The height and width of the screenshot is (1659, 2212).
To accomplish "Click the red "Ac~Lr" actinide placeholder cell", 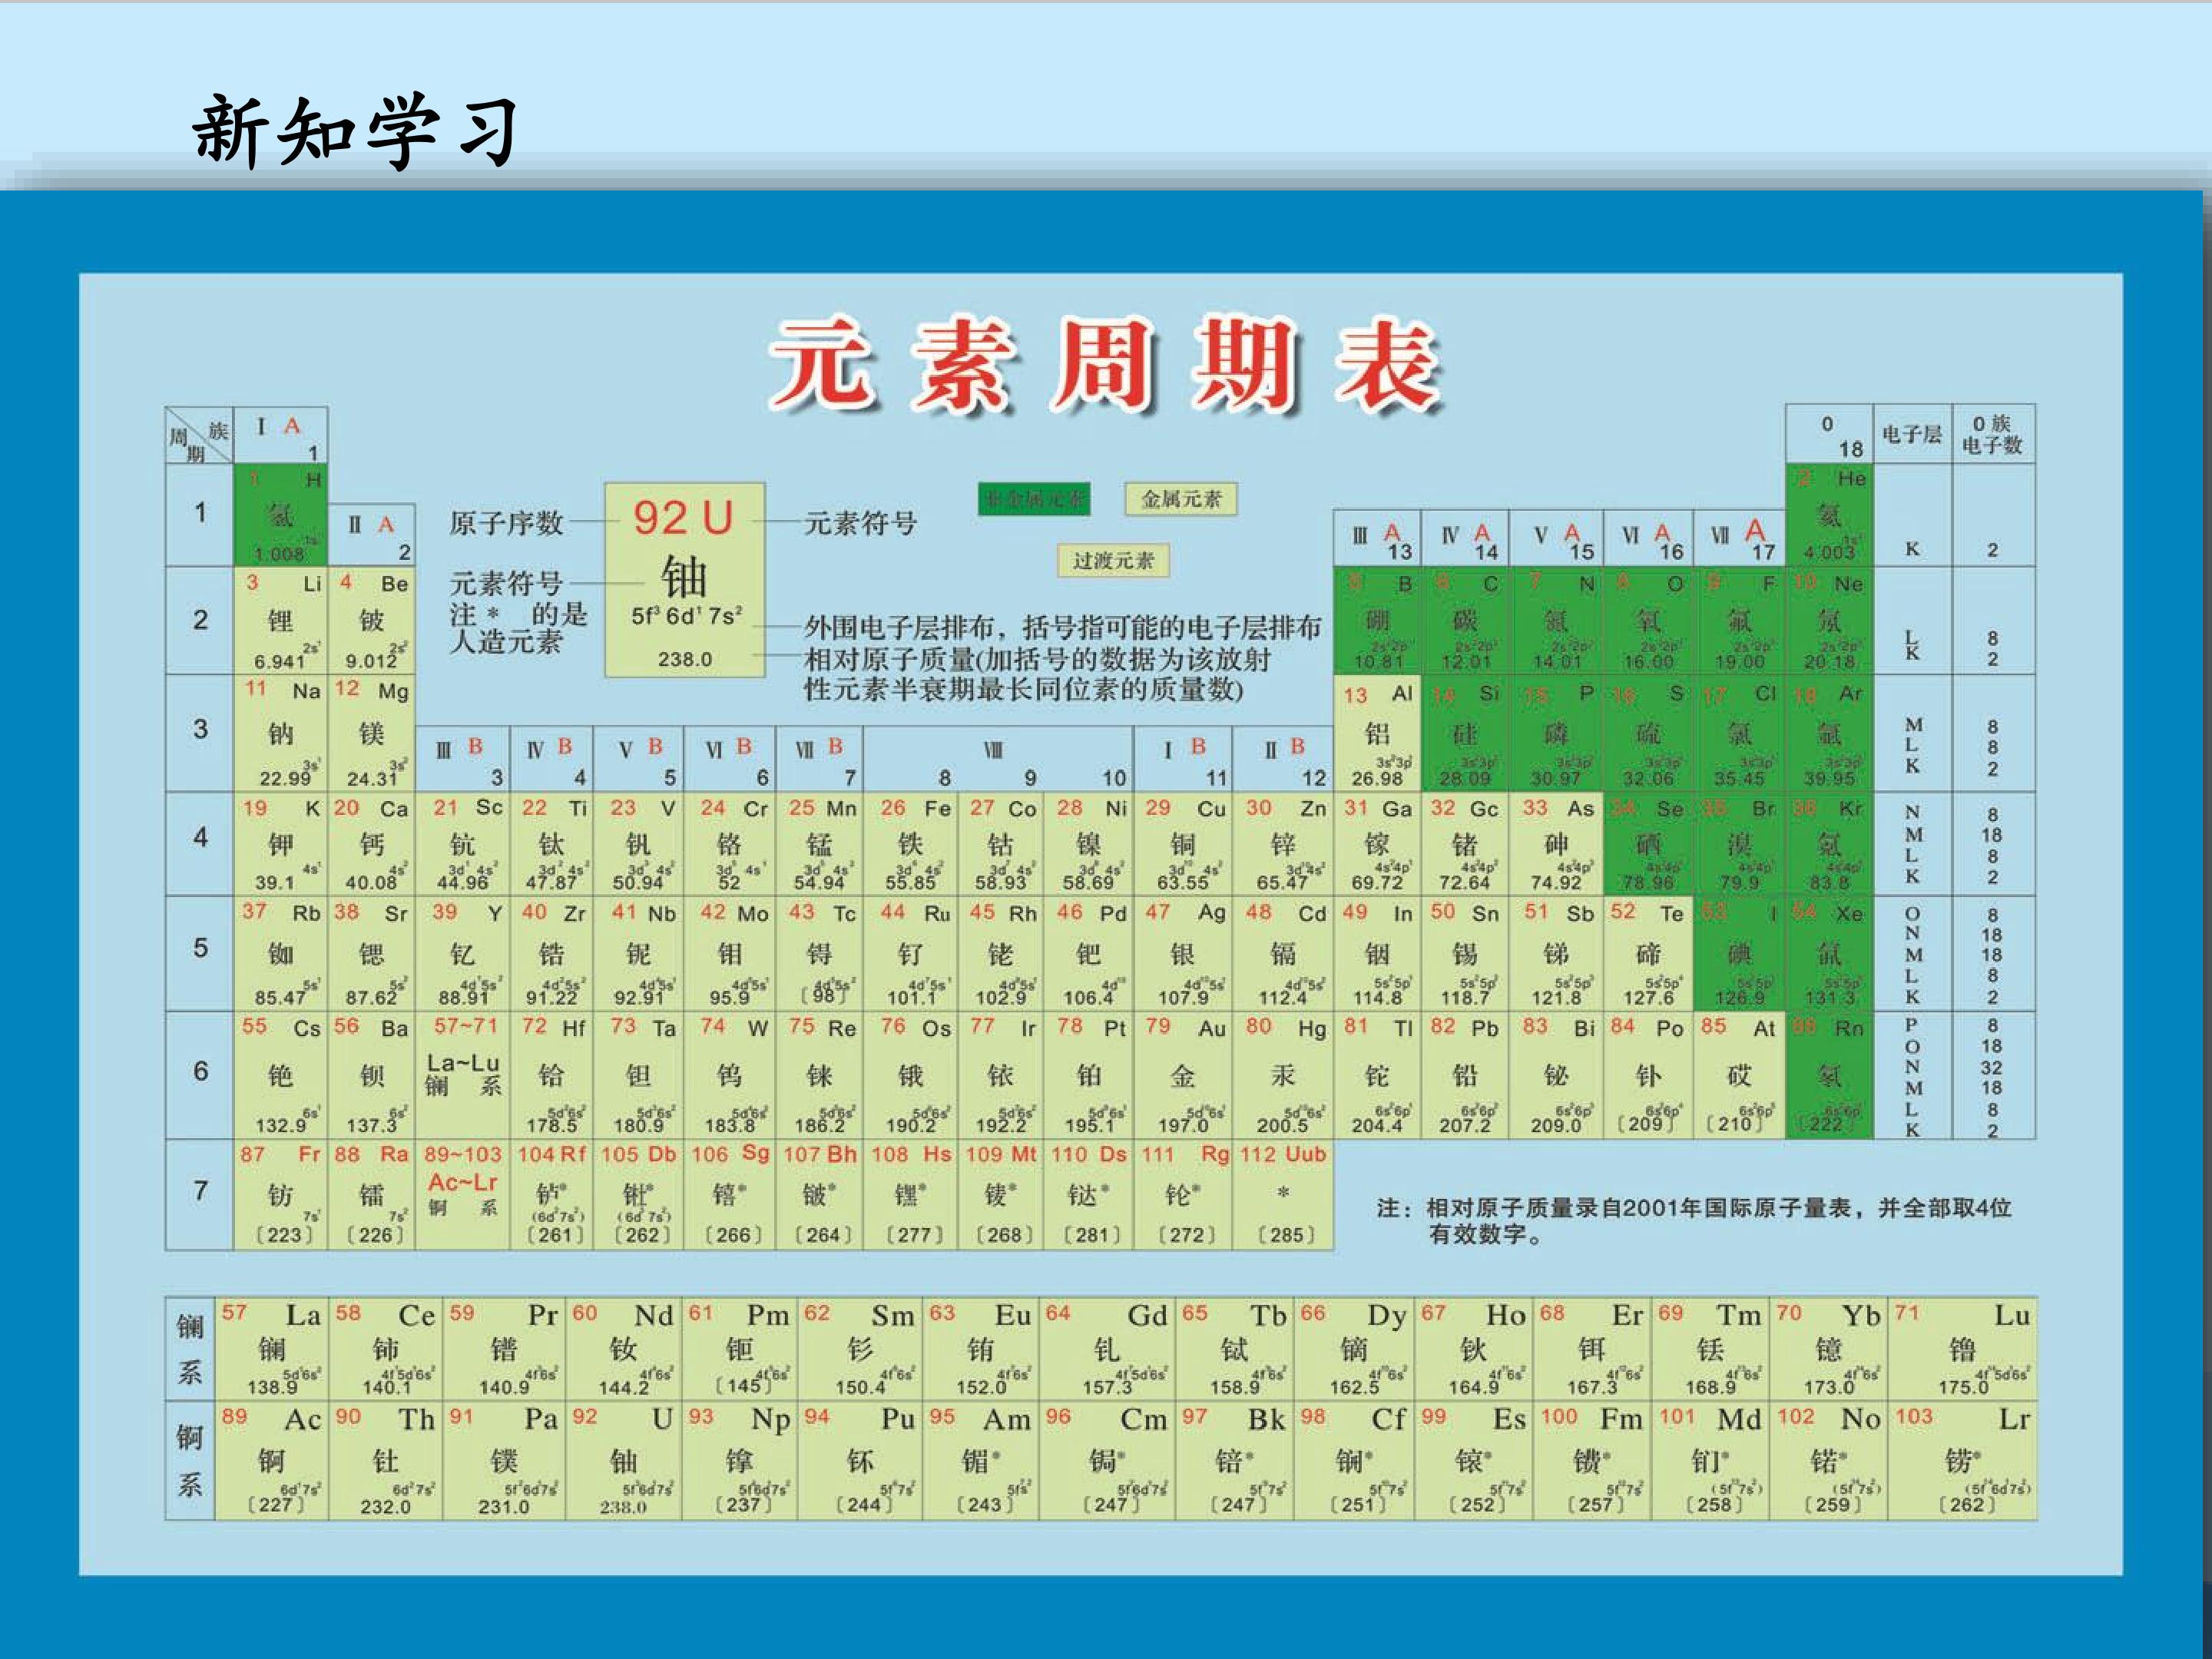I will [463, 1194].
